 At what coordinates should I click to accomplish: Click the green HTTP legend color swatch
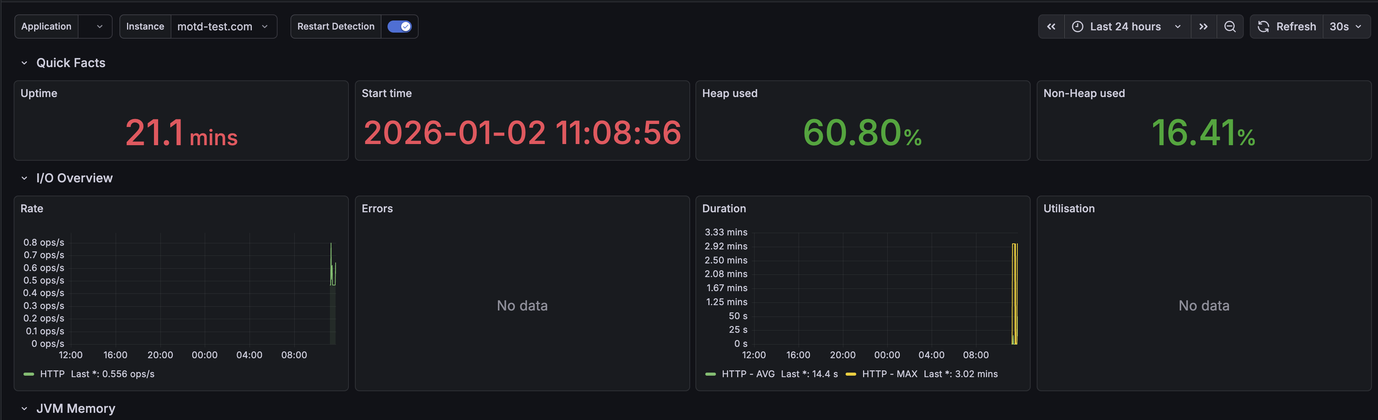pyautogui.click(x=29, y=374)
